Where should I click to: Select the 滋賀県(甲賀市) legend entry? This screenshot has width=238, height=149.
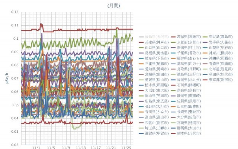[x=154, y=133]
